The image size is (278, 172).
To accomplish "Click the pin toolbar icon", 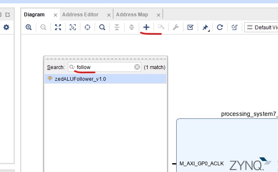I will tap(205, 27).
